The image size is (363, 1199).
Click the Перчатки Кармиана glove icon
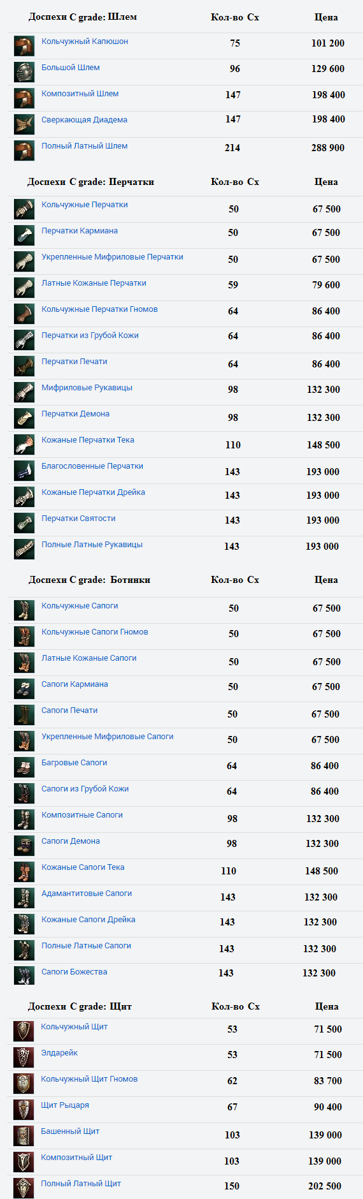pyautogui.click(x=24, y=235)
